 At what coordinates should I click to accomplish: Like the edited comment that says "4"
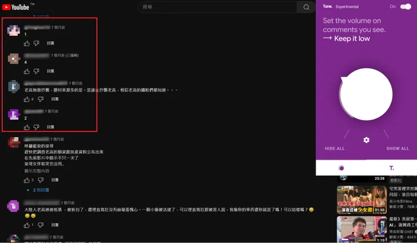click(26, 72)
